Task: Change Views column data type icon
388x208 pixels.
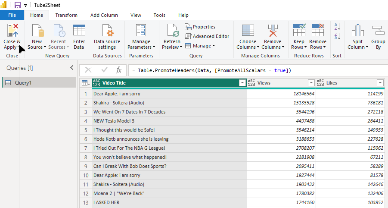Action: click(x=251, y=83)
